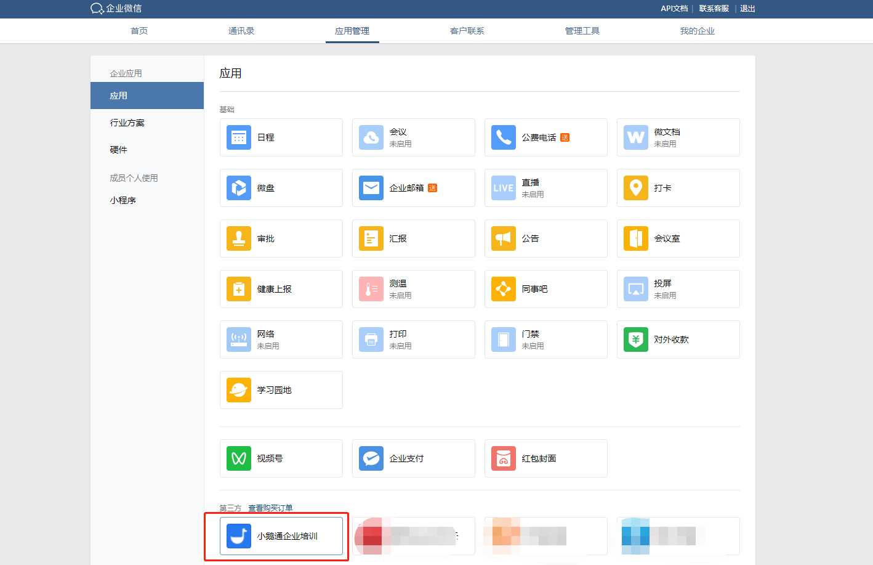The image size is (873, 565).
Task: Open the 微文档 W icon
Action: coord(636,137)
